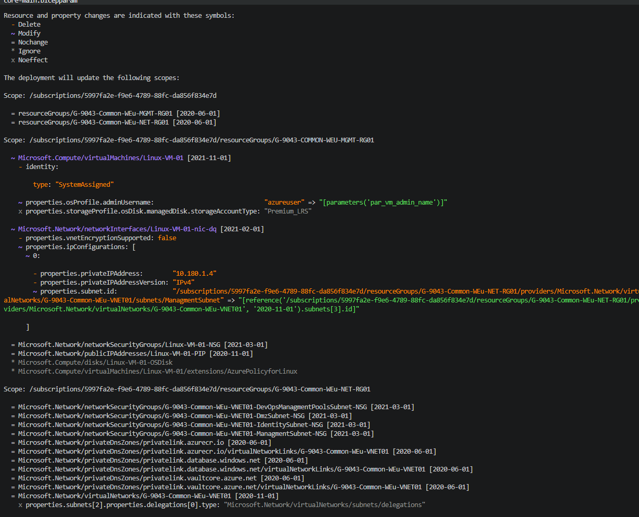Click the "identity:" deleted property line

(x=38, y=166)
